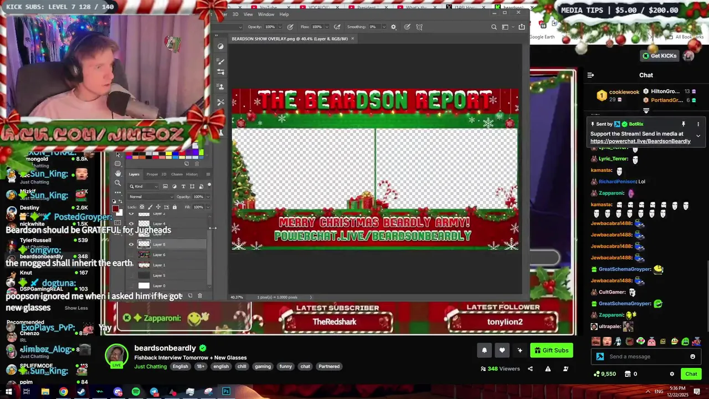Hide Layer 8 with its eye icon
Screen dimensions: 709x399
[131, 244]
